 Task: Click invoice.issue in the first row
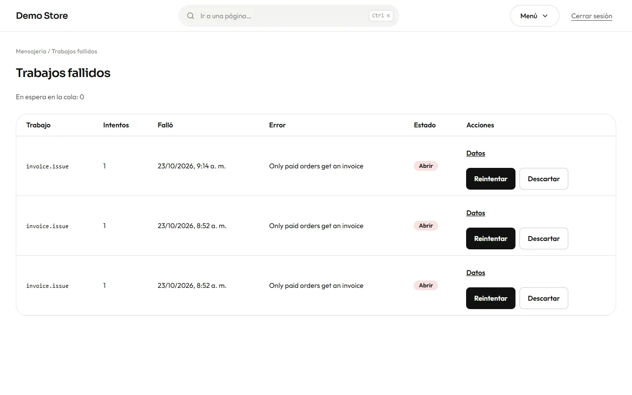(47, 166)
